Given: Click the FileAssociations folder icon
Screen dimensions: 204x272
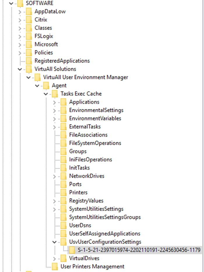Looking at the screenshot, I should [64, 135].
